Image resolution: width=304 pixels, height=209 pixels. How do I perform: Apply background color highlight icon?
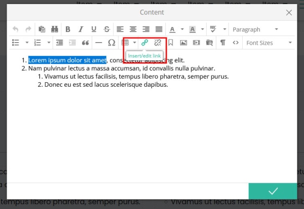pos(193,29)
